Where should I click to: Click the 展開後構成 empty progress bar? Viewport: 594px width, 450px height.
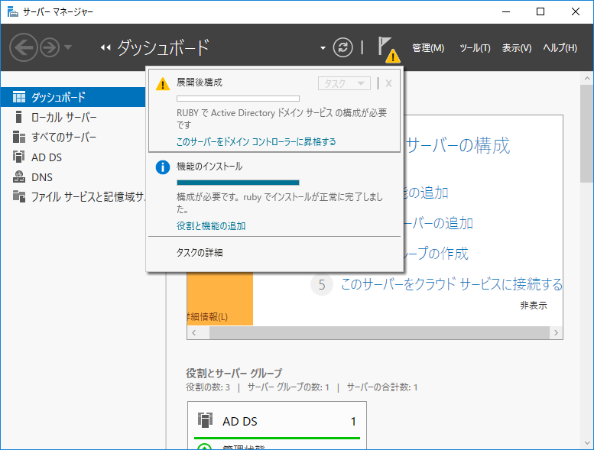238,99
